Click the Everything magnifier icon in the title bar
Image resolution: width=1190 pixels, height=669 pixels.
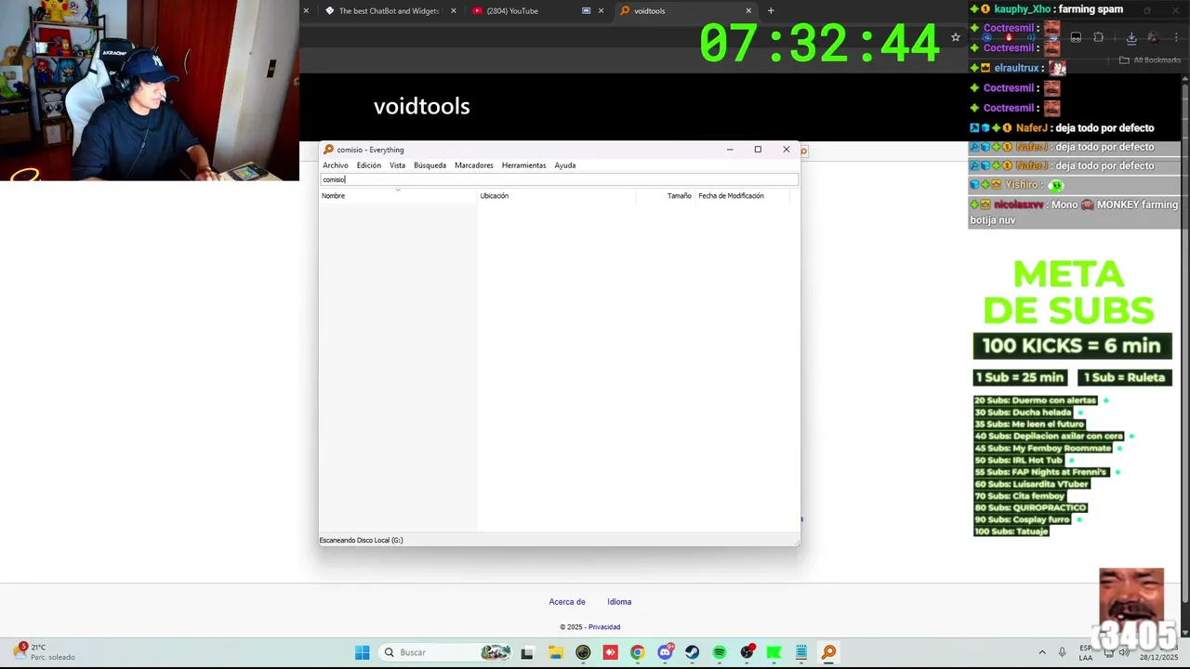(328, 150)
